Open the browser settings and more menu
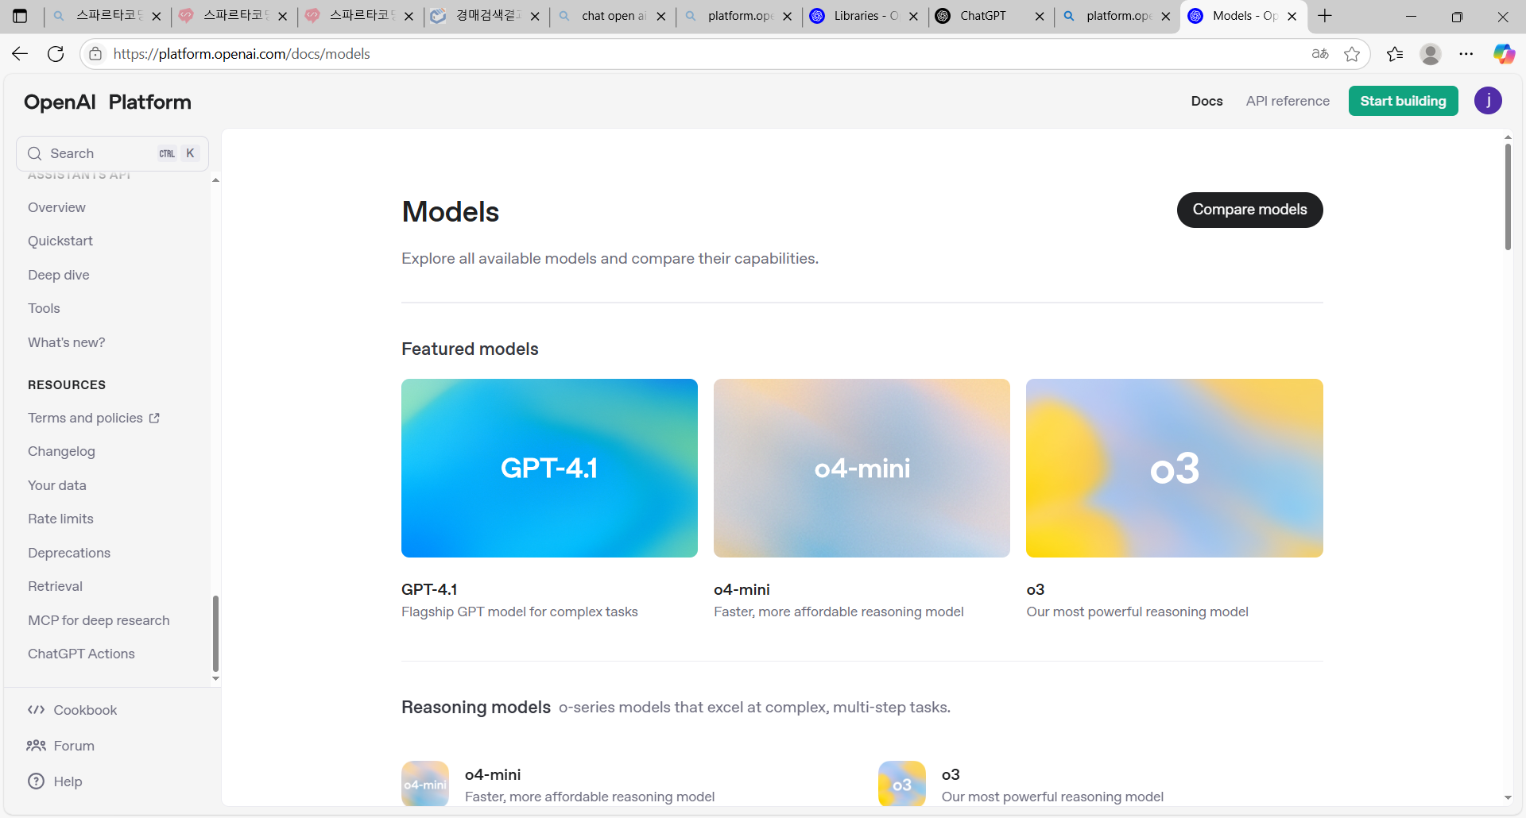The image size is (1526, 818). (1466, 54)
